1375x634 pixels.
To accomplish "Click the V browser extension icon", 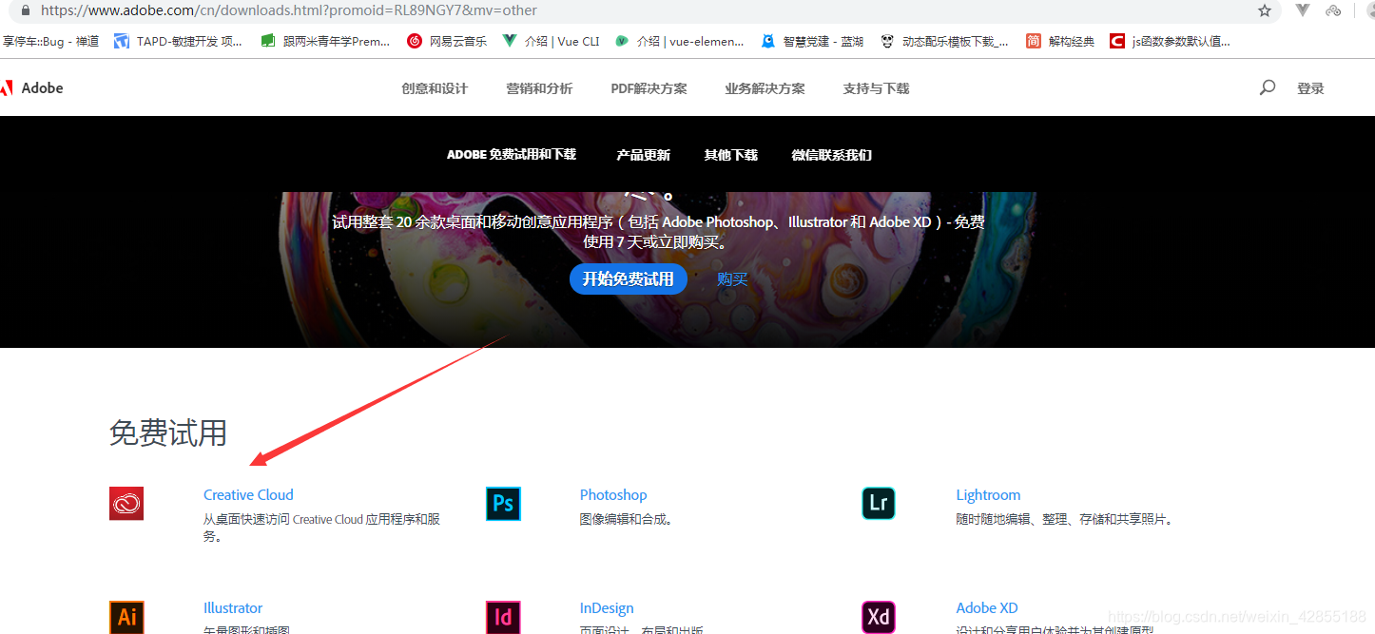I will tap(1303, 10).
